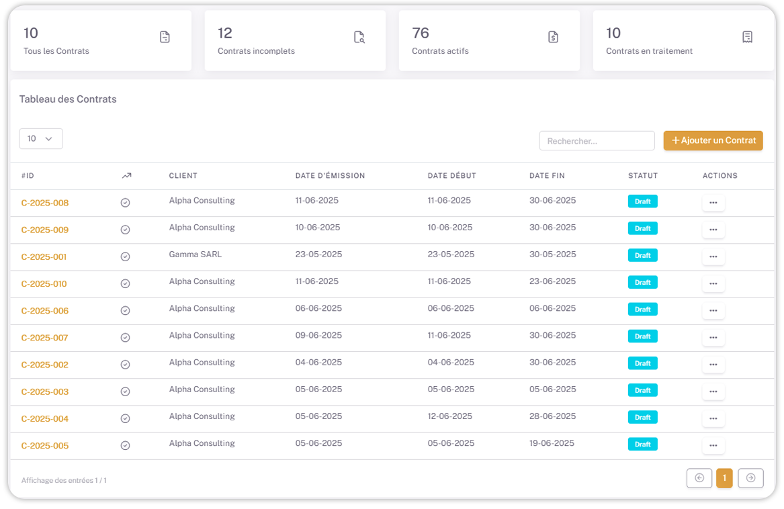Click the check circle icon for C-2025-008
The height and width of the screenshot is (509, 784).
click(x=125, y=203)
